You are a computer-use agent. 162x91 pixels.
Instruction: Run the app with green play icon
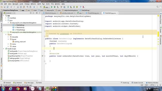[x=52, y=7]
